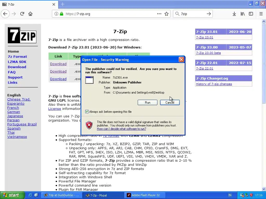
Task: Reload the page with the refresh icon
Action: pos(22,14)
